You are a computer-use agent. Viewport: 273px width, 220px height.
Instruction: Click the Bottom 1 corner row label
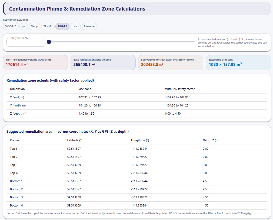coord(16,181)
